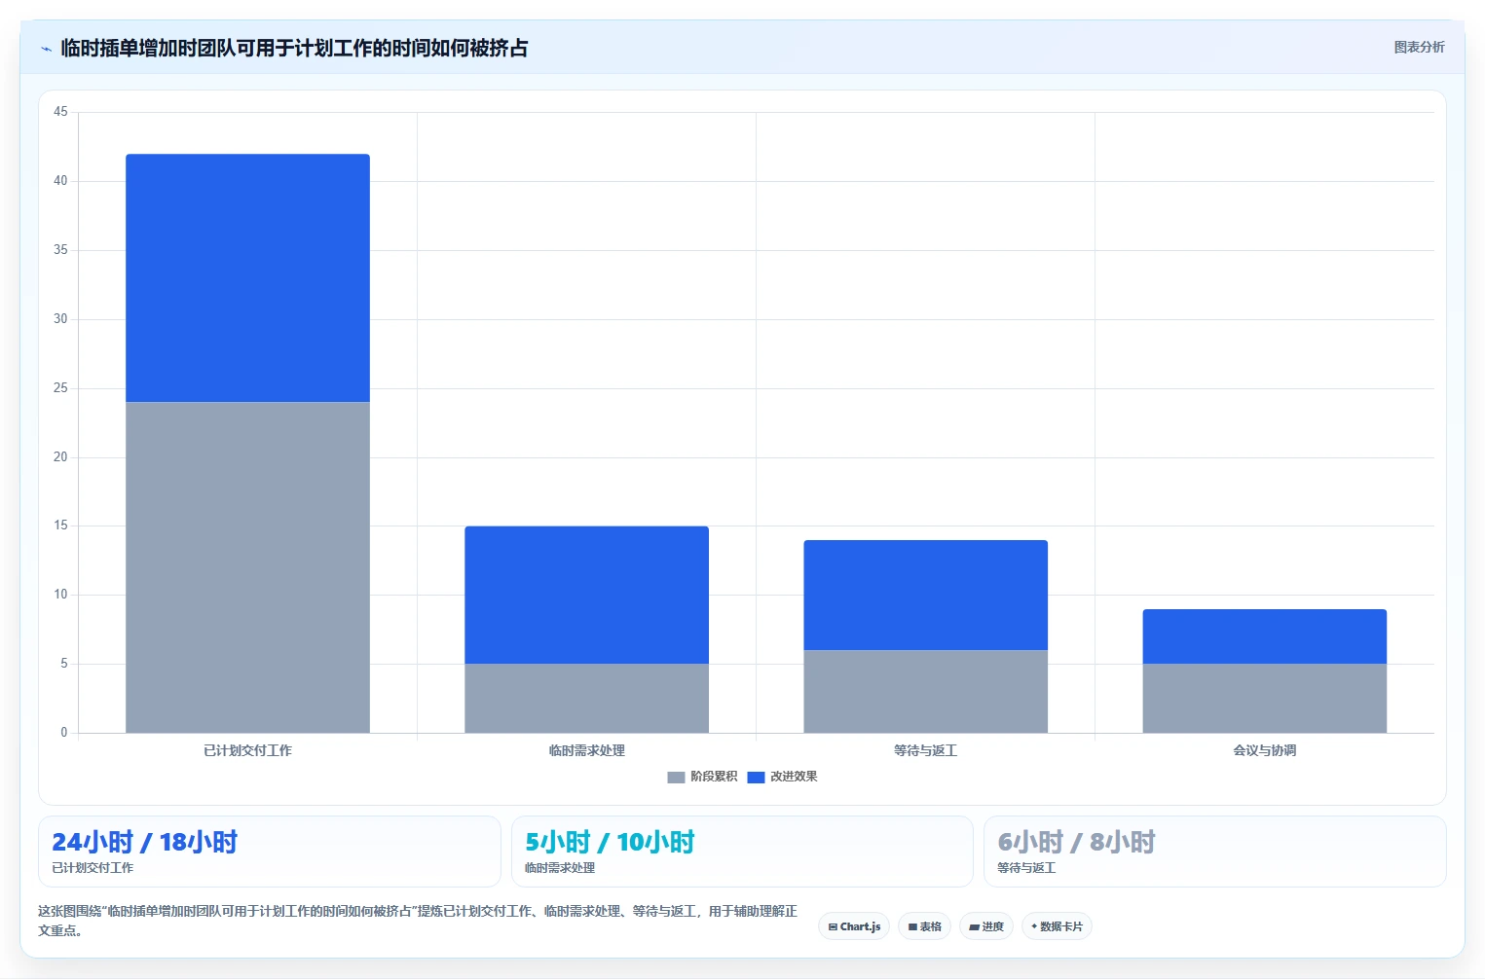Open the 5小时 / 10小时 data card
The width and height of the screenshot is (1485, 979).
click(x=742, y=852)
